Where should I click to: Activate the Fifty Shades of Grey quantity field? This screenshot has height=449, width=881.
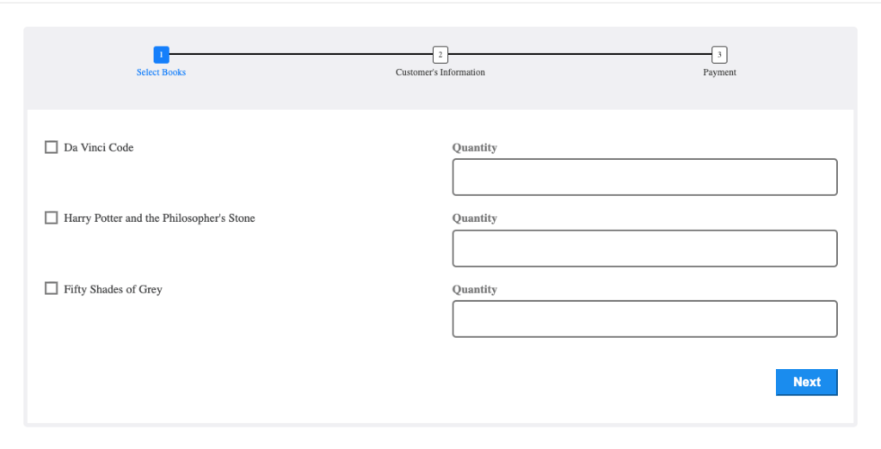tap(644, 318)
